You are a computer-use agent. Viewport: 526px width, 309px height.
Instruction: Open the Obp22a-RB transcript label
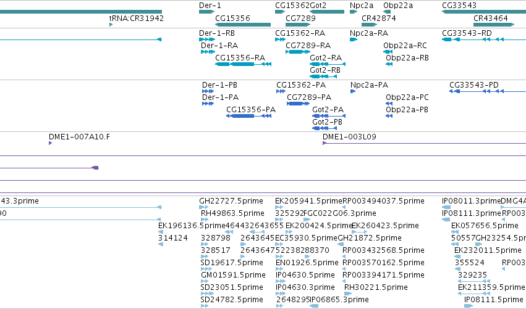(407, 58)
